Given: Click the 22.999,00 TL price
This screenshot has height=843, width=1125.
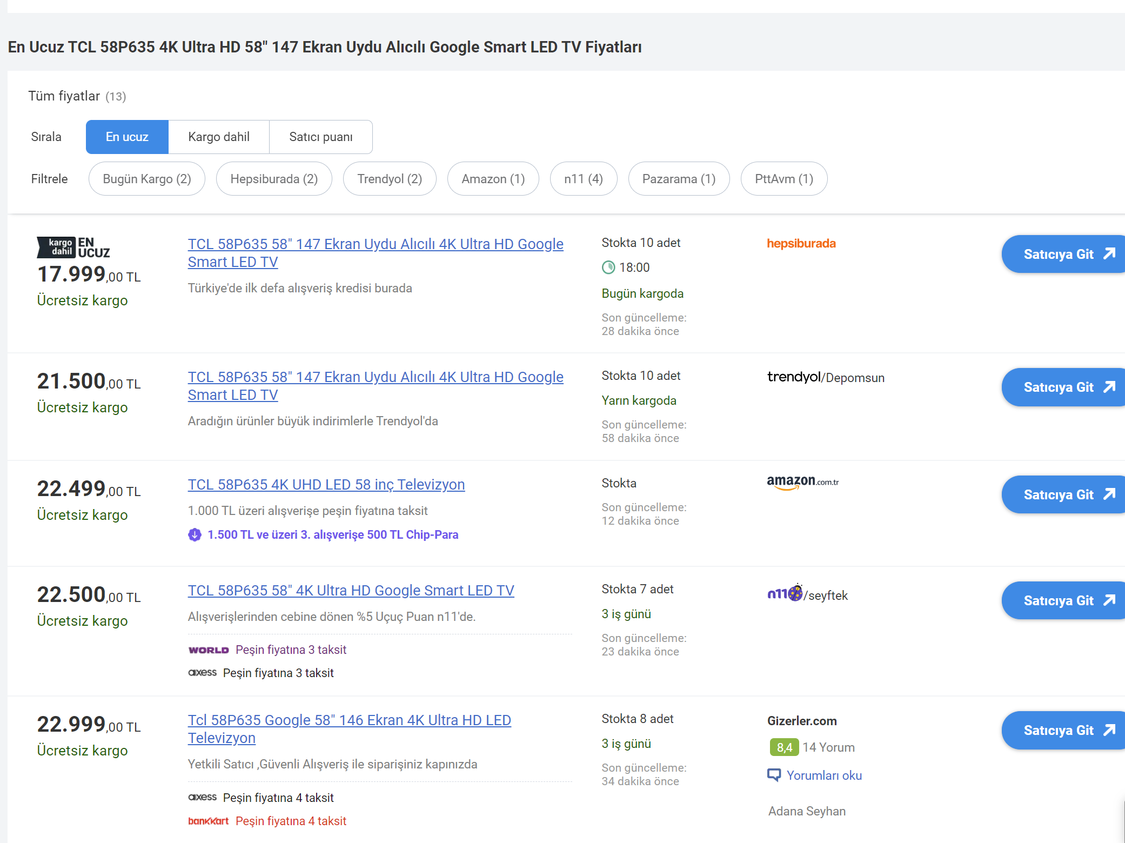Looking at the screenshot, I should coord(89,724).
